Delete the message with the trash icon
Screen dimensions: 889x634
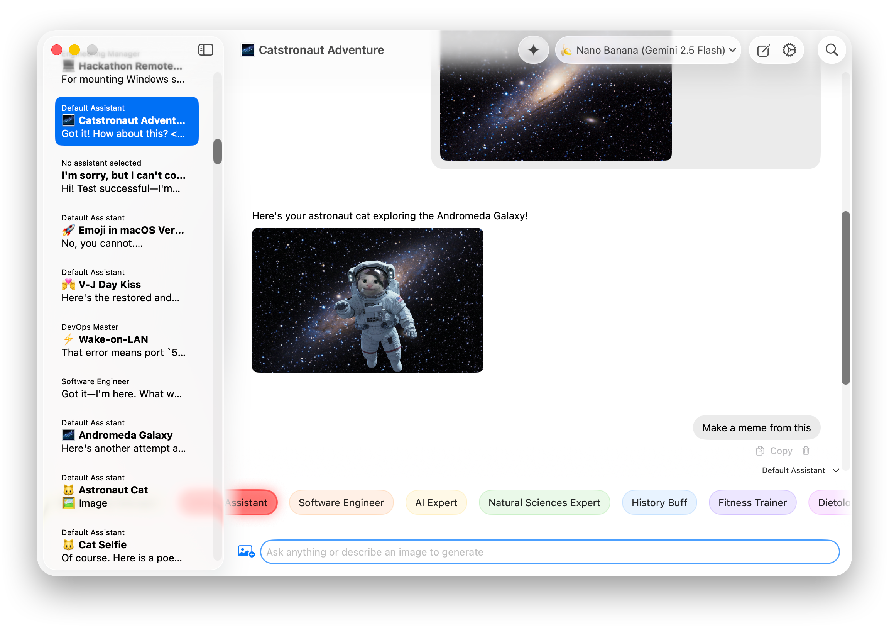pyautogui.click(x=806, y=451)
